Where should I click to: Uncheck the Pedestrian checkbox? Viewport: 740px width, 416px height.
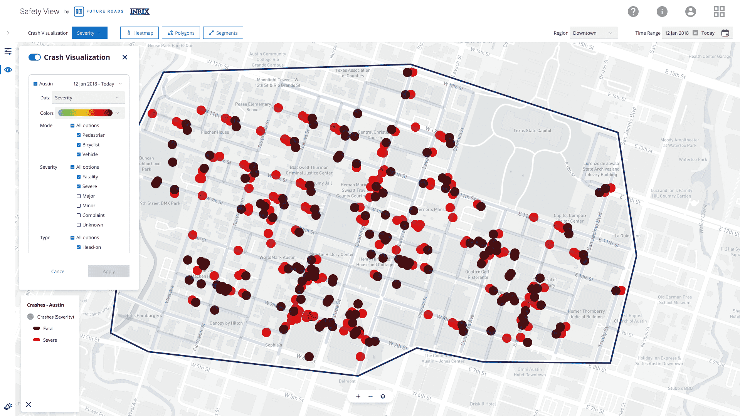(79, 135)
